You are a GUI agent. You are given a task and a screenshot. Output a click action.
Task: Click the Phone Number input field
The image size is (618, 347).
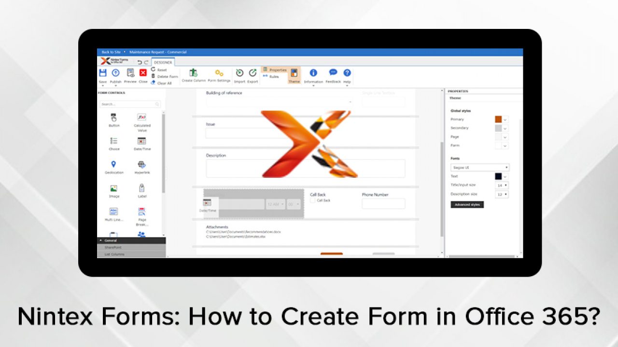(383, 203)
